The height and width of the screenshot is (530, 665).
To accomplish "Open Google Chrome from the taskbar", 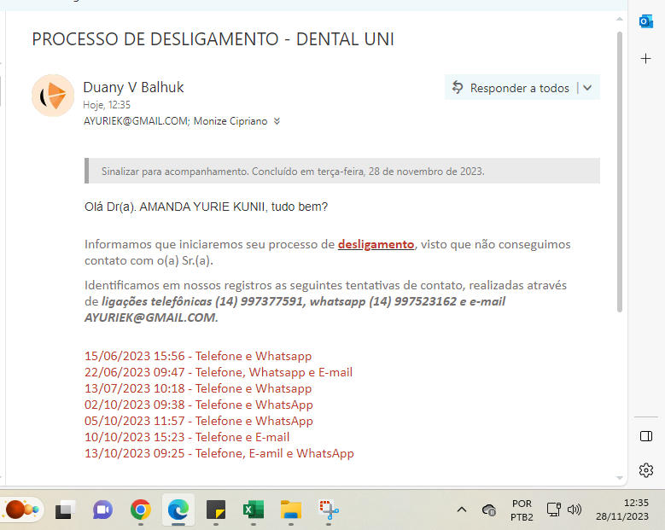I will [x=141, y=510].
